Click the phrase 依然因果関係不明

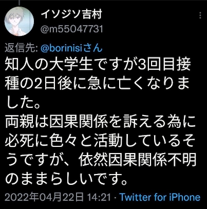coord(137,161)
